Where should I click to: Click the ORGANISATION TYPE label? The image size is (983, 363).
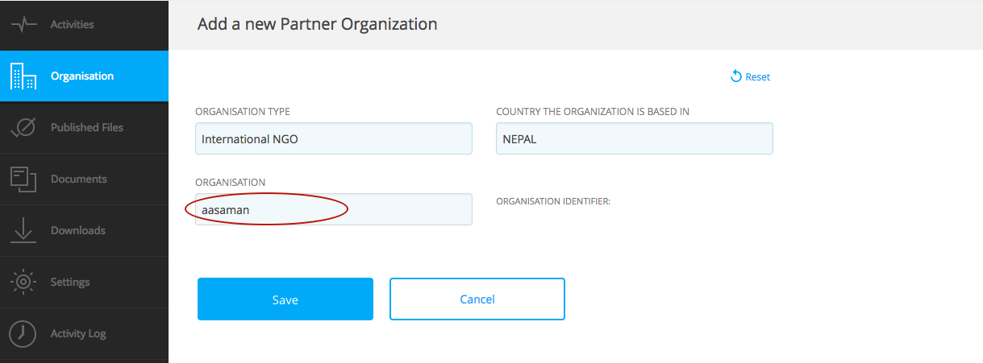(243, 112)
